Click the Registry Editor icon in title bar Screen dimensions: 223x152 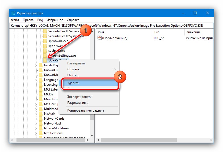coord(13,13)
